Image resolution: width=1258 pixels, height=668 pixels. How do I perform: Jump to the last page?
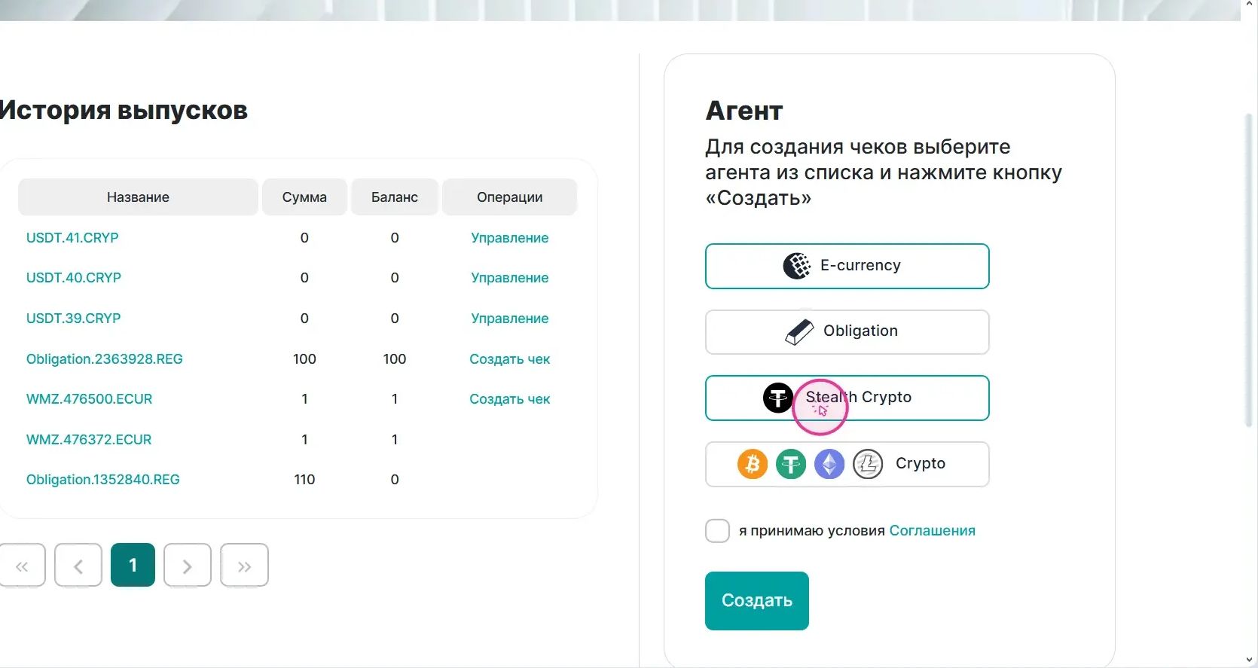click(x=244, y=566)
